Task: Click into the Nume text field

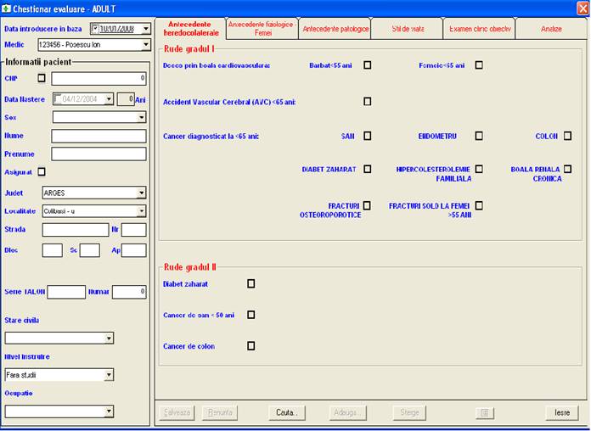Action: [x=98, y=136]
